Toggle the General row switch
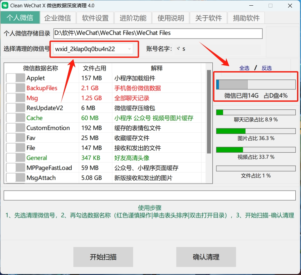The image size is (301, 275). pyautogui.click(x=16, y=158)
